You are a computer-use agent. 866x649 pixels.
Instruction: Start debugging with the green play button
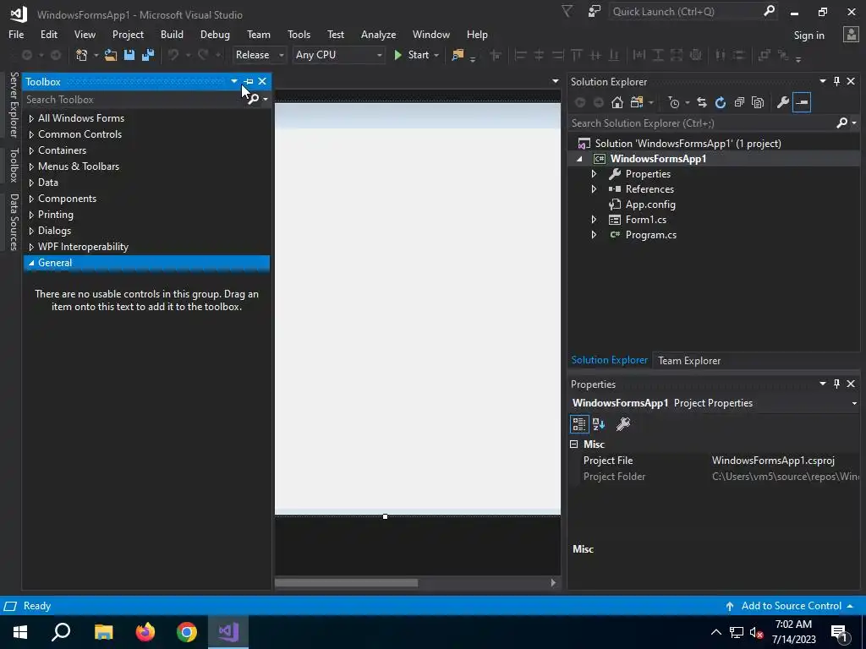tap(397, 55)
